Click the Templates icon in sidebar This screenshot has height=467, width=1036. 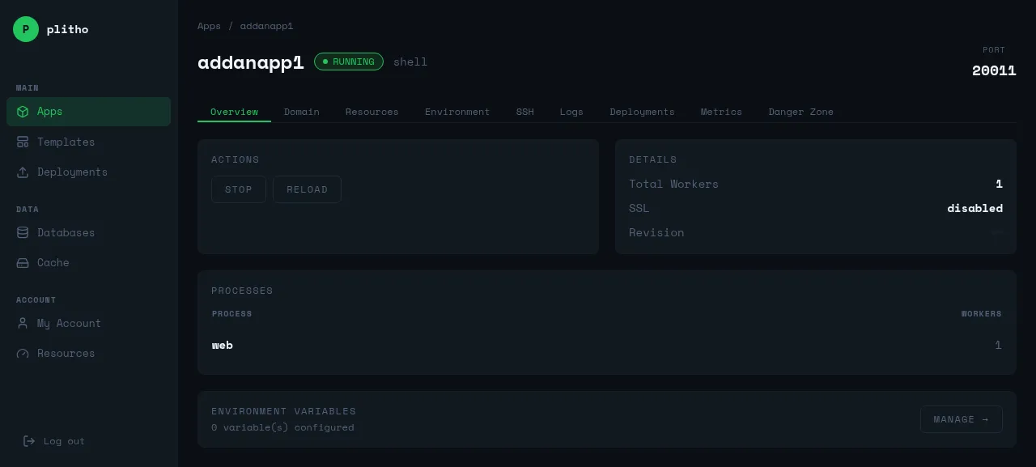[23, 142]
